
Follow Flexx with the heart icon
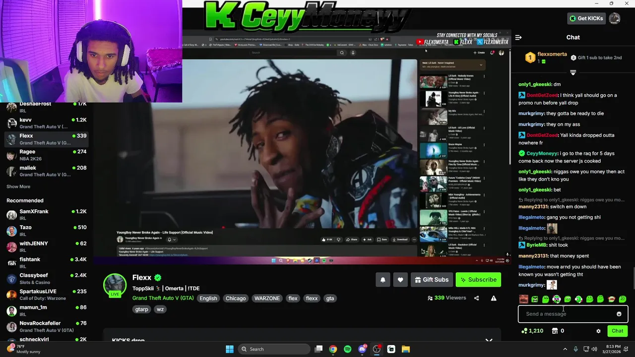click(x=400, y=280)
